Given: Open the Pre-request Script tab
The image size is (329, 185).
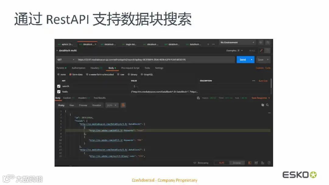Looking at the screenshot, I should (130, 68).
